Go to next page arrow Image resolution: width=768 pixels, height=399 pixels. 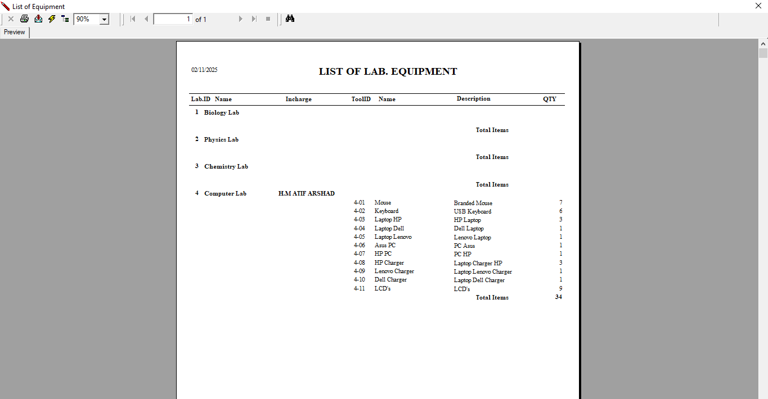point(241,19)
